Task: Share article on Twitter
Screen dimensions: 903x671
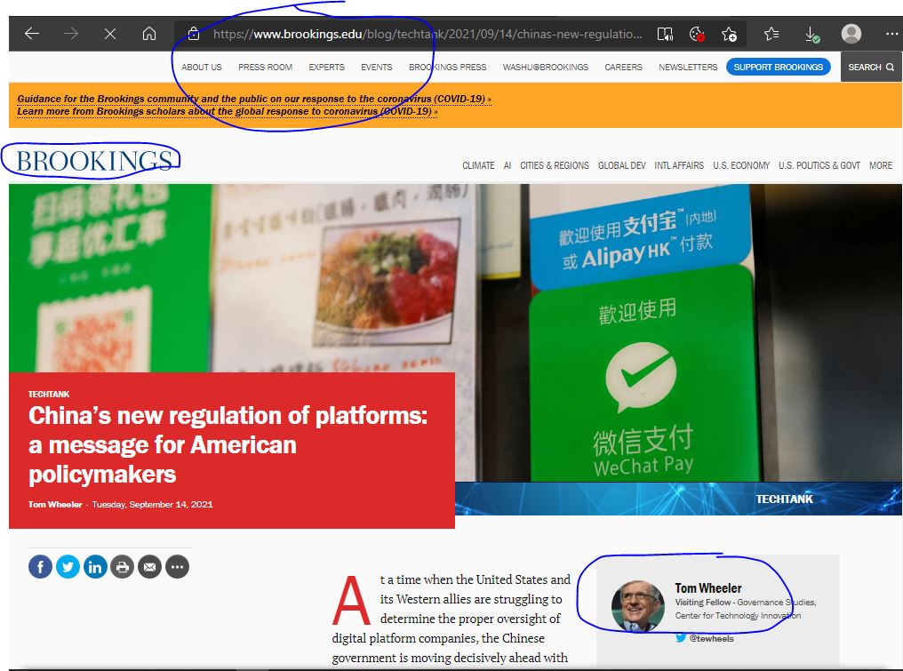Action: point(68,567)
